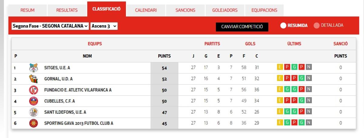
Task: Click the Canviar Competició button
Action: tap(242, 27)
